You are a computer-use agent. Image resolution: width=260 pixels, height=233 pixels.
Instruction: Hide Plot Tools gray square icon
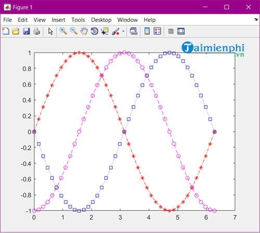pyautogui.click(x=171, y=31)
